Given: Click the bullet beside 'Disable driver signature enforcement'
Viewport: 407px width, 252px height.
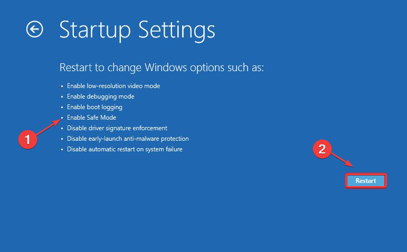Looking at the screenshot, I should click(x=62, y=129).
